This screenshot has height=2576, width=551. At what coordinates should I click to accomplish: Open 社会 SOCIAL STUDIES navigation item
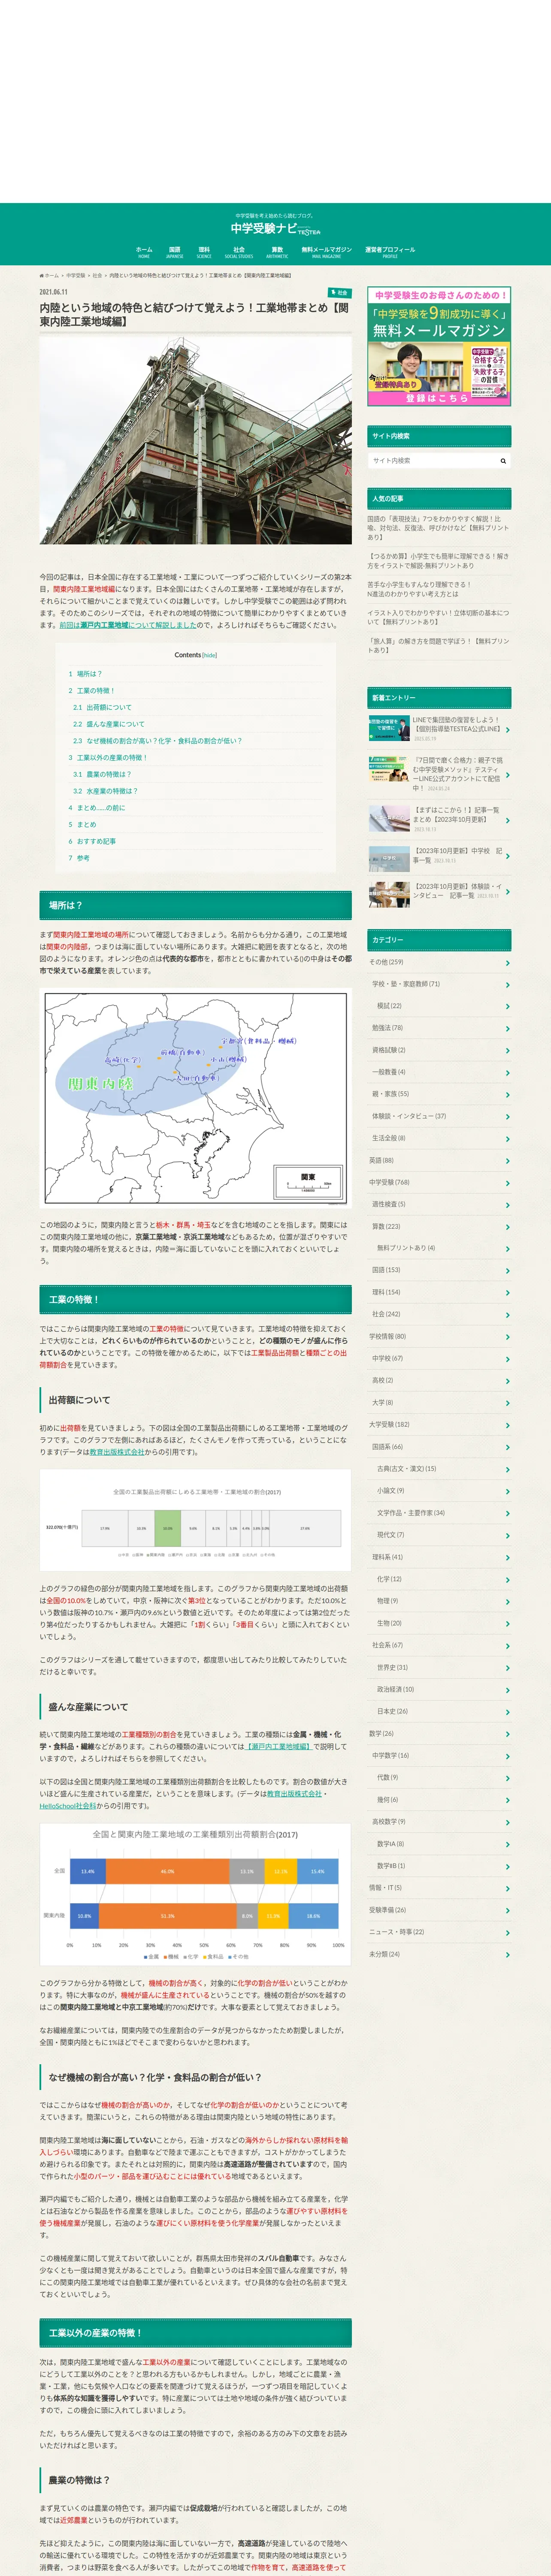click(239, 253)
